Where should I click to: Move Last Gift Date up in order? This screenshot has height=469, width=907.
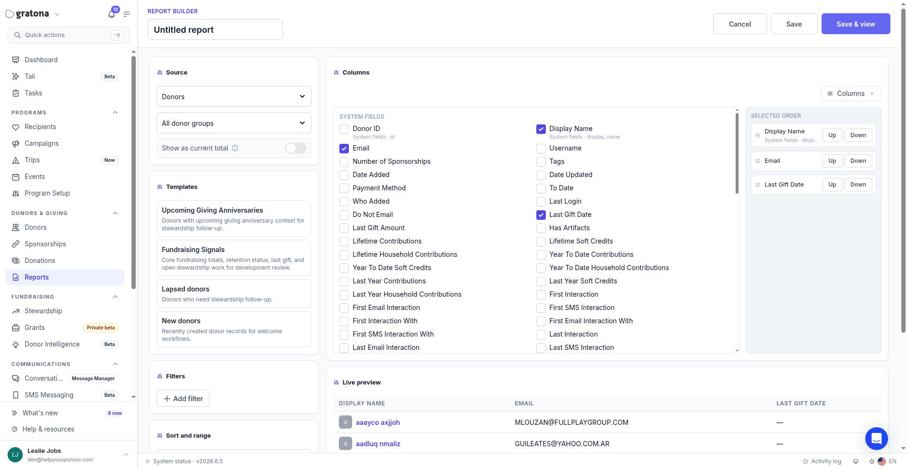click(832, 185)
